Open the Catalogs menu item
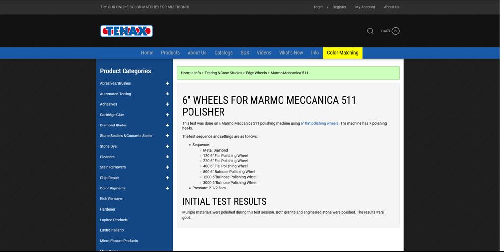The height and width of the screenshot is (252, 504). (223, 53)
